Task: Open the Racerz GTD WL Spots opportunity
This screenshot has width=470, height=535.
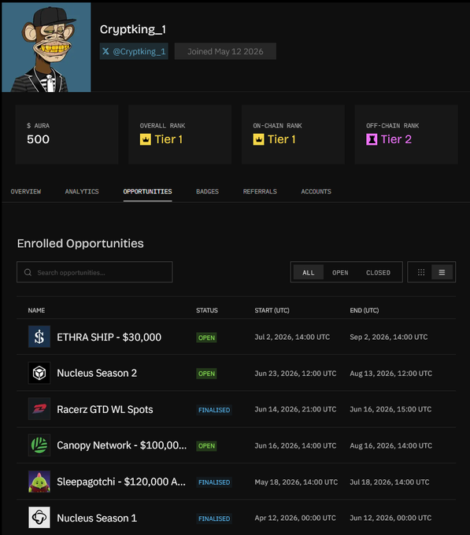Action: pos(105,409)
